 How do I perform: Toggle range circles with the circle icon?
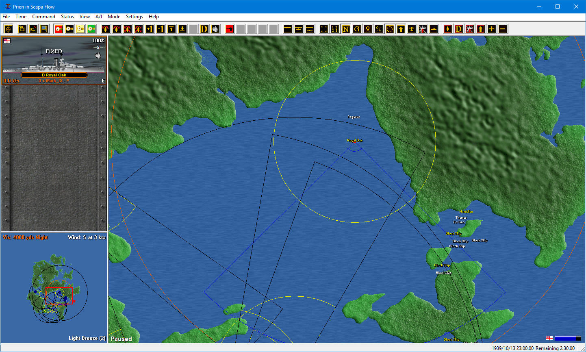tap(389, 29)
